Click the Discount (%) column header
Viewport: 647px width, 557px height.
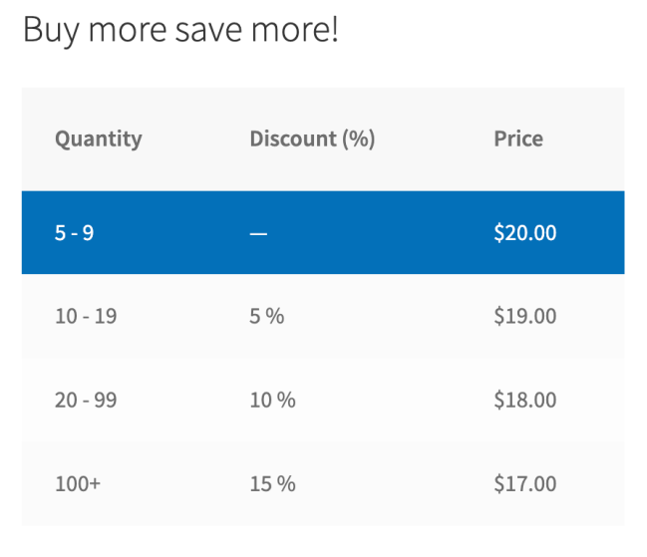(312, 139)
